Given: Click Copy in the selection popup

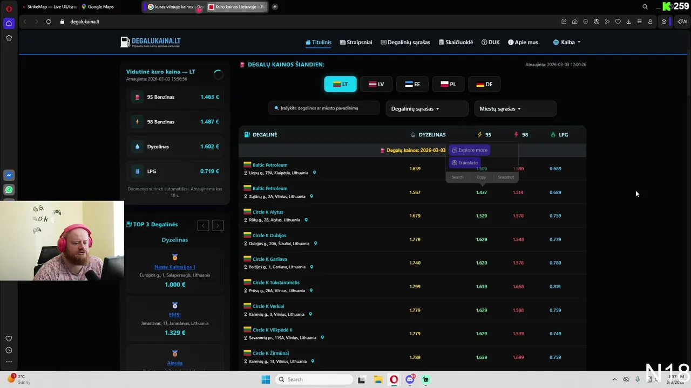Looking at the screenshot, I should point(481,177).
